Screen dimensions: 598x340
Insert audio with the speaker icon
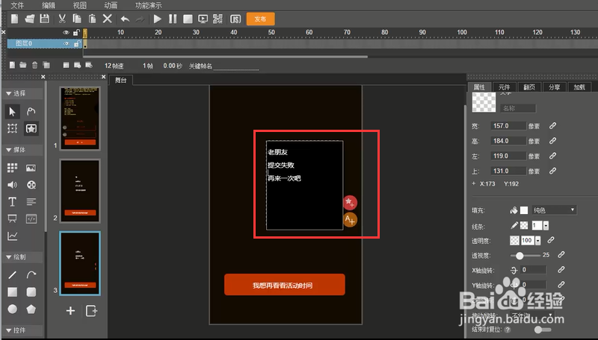12,185
